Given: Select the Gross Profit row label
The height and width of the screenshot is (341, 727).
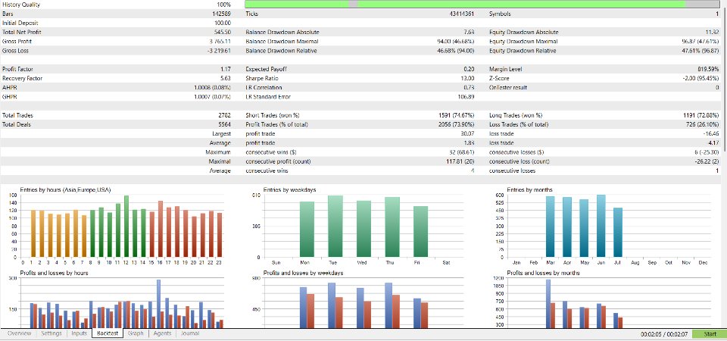Looking at the screenshot, I should point(17,41).
